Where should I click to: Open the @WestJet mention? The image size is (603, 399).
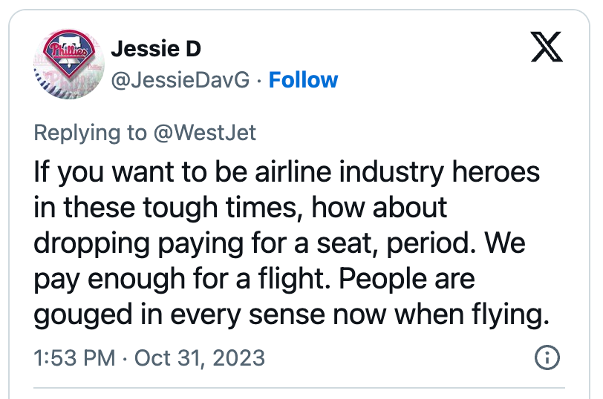(x=205, y=133)
